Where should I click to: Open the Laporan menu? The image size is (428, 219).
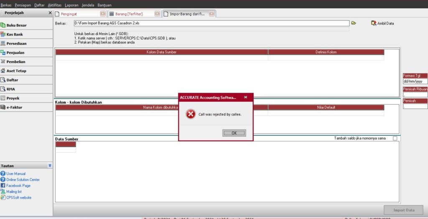click(71, 5)
